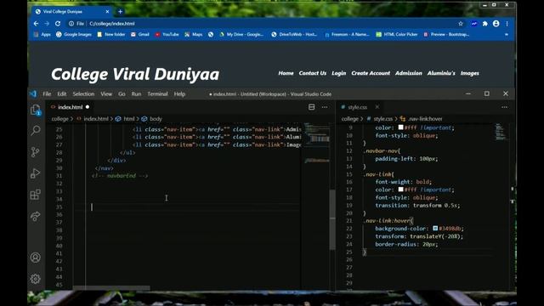Open the Manage gear icon in VS Code
Screen dimensions: 544x306
36,279
